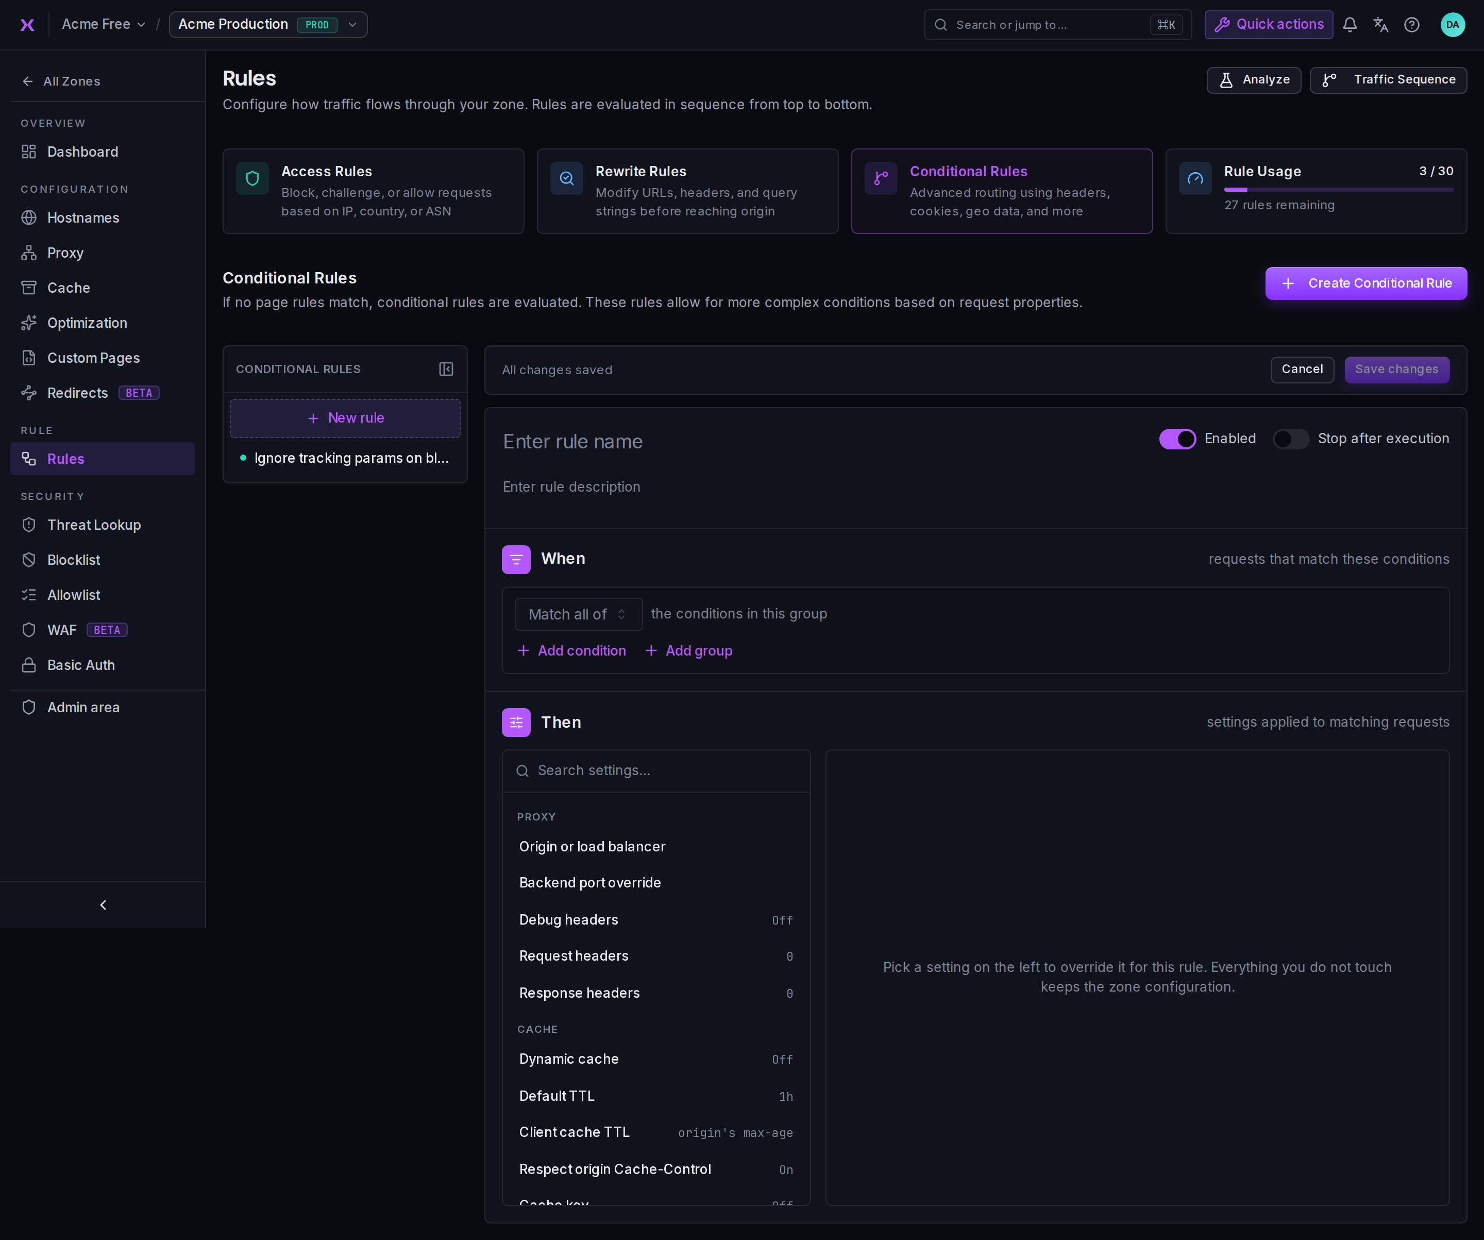The width and height of the screenshot is (1484, 1240).
Task: Click the Create Conditional Rule button
Action: click(1366, 283)
